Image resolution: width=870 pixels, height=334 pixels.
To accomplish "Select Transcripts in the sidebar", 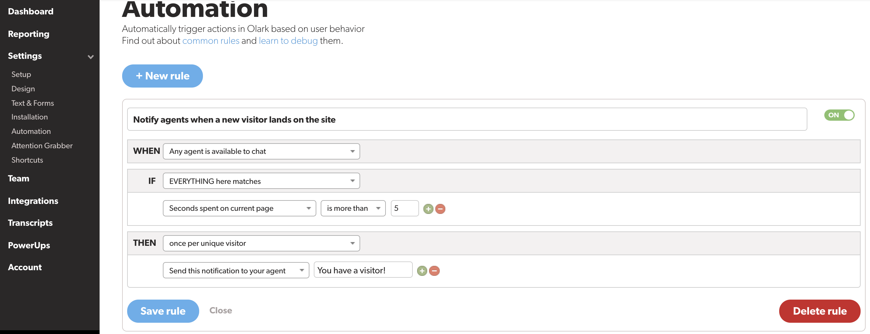I will (30, 222).
